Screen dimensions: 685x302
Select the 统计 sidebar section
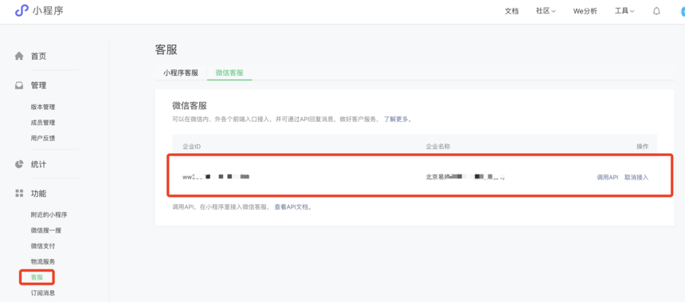point(38,164)
